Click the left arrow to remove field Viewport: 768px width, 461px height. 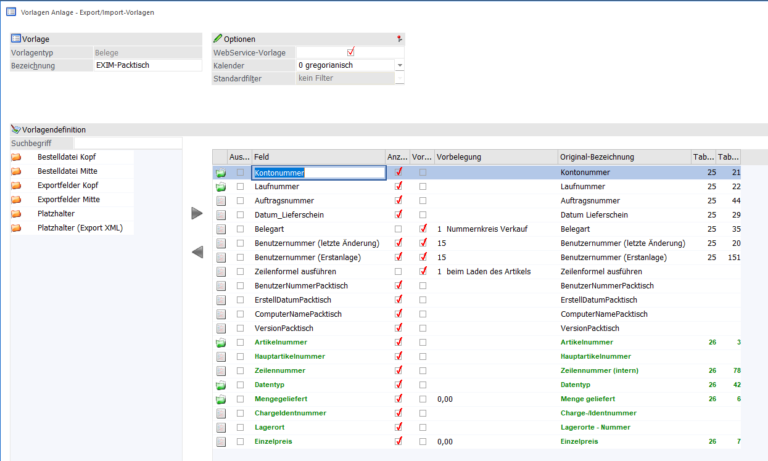197,252
